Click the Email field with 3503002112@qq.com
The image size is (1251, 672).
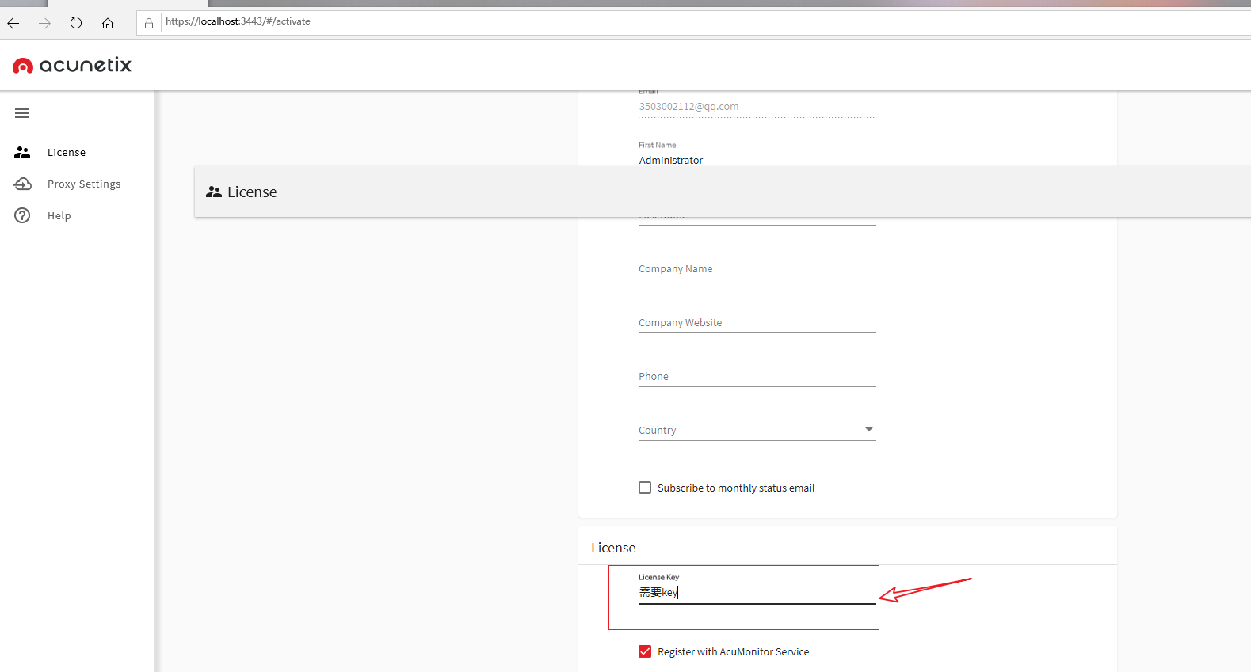pos(757,107)
